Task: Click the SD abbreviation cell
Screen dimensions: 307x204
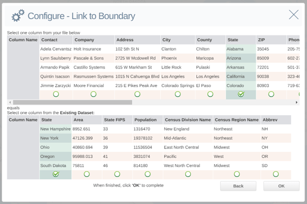Action: [x=276, y=166]
